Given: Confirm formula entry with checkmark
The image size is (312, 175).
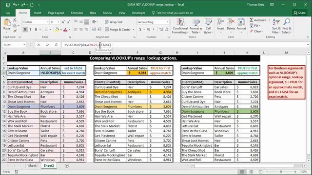Looking at the screenshot, I should click(x=47, y=45).
